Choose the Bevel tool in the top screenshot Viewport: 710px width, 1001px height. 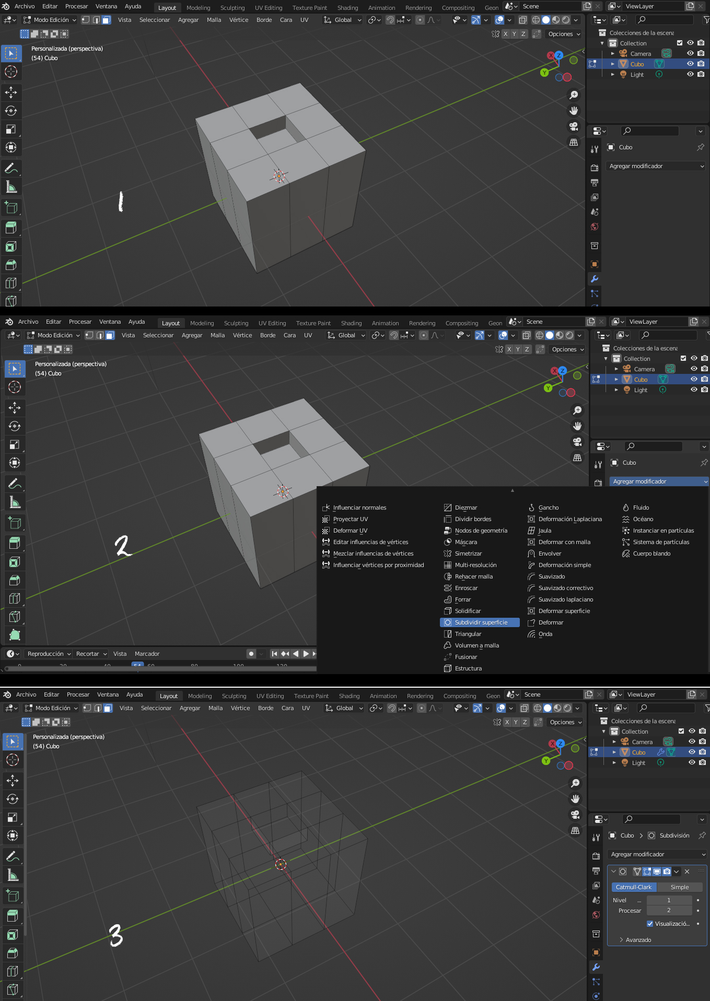coord(11,265)
